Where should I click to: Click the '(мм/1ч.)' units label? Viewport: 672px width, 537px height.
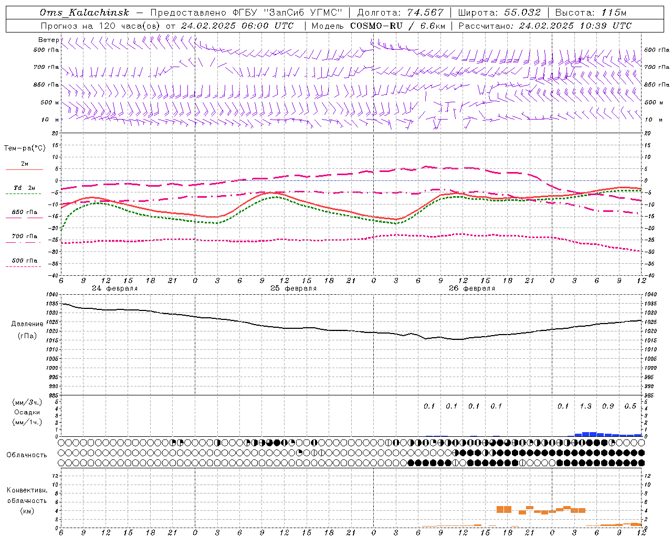pyautogui.click(x=27, y=422)
